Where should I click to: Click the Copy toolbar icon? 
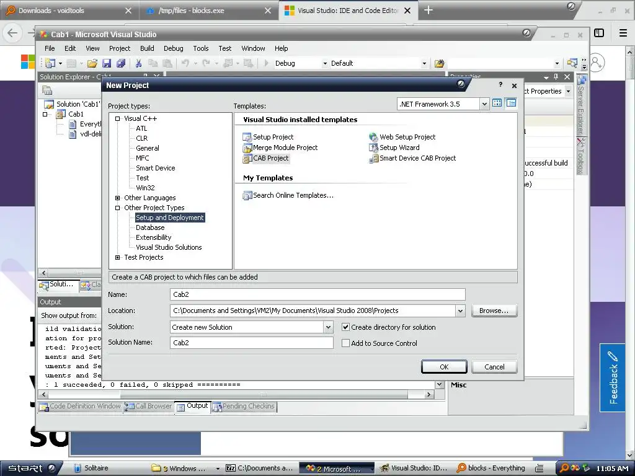tap(153, 63)
